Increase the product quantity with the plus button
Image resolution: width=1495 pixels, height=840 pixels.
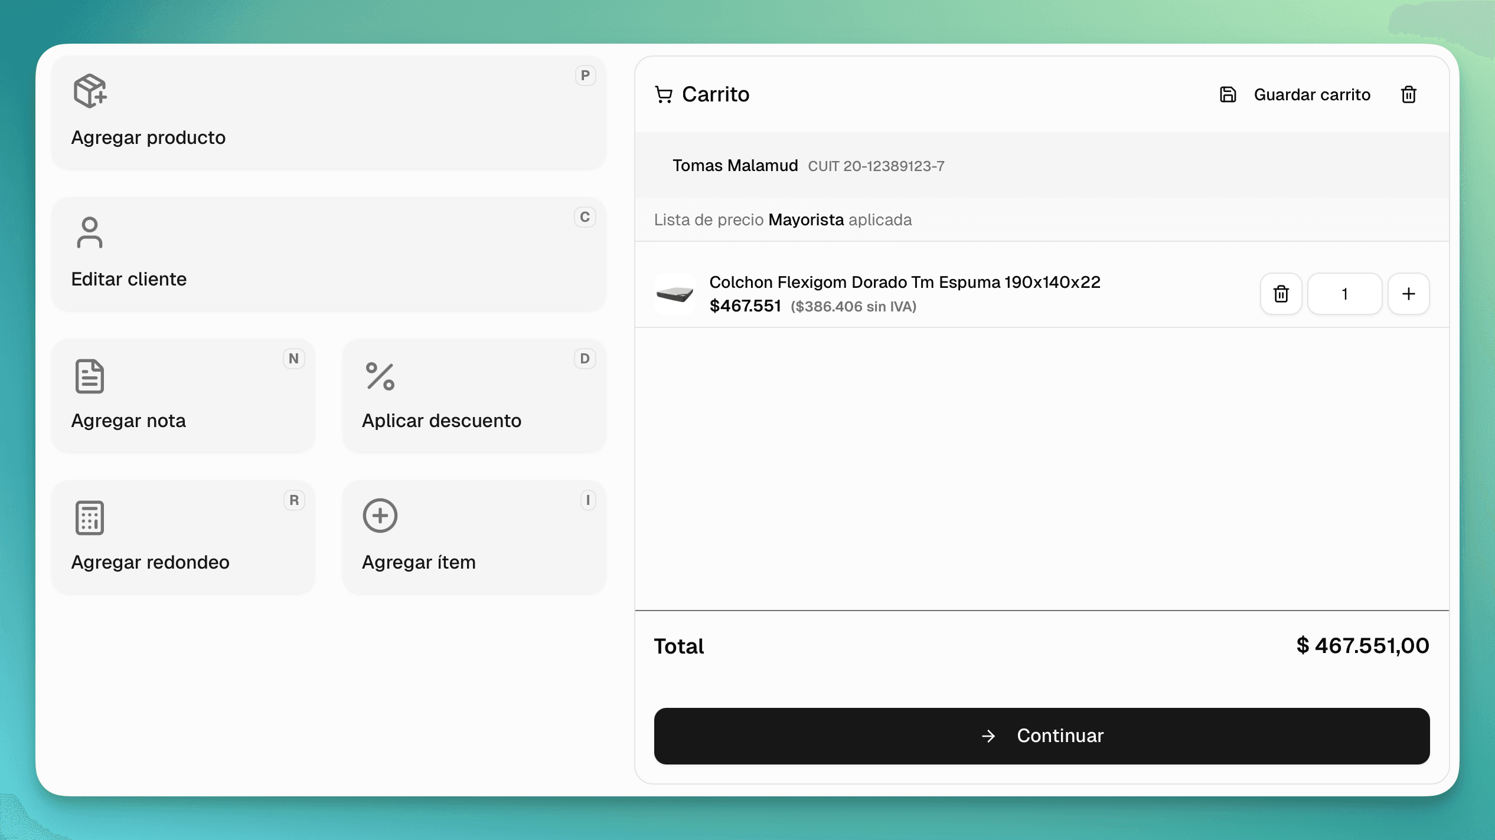pos(1408,294)
